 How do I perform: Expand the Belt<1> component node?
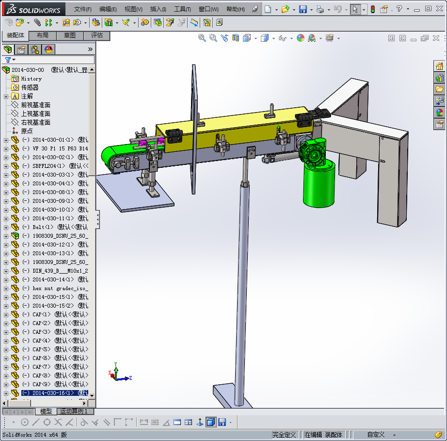click(6, 228)
